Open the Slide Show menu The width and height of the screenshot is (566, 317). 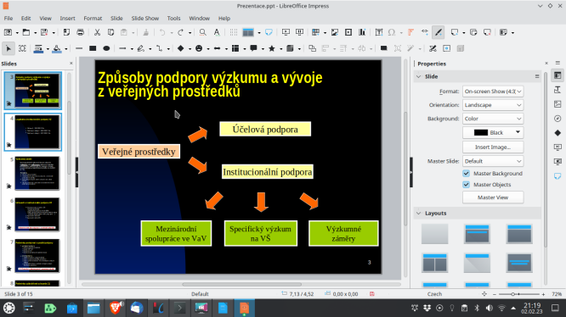click(145, 19)
